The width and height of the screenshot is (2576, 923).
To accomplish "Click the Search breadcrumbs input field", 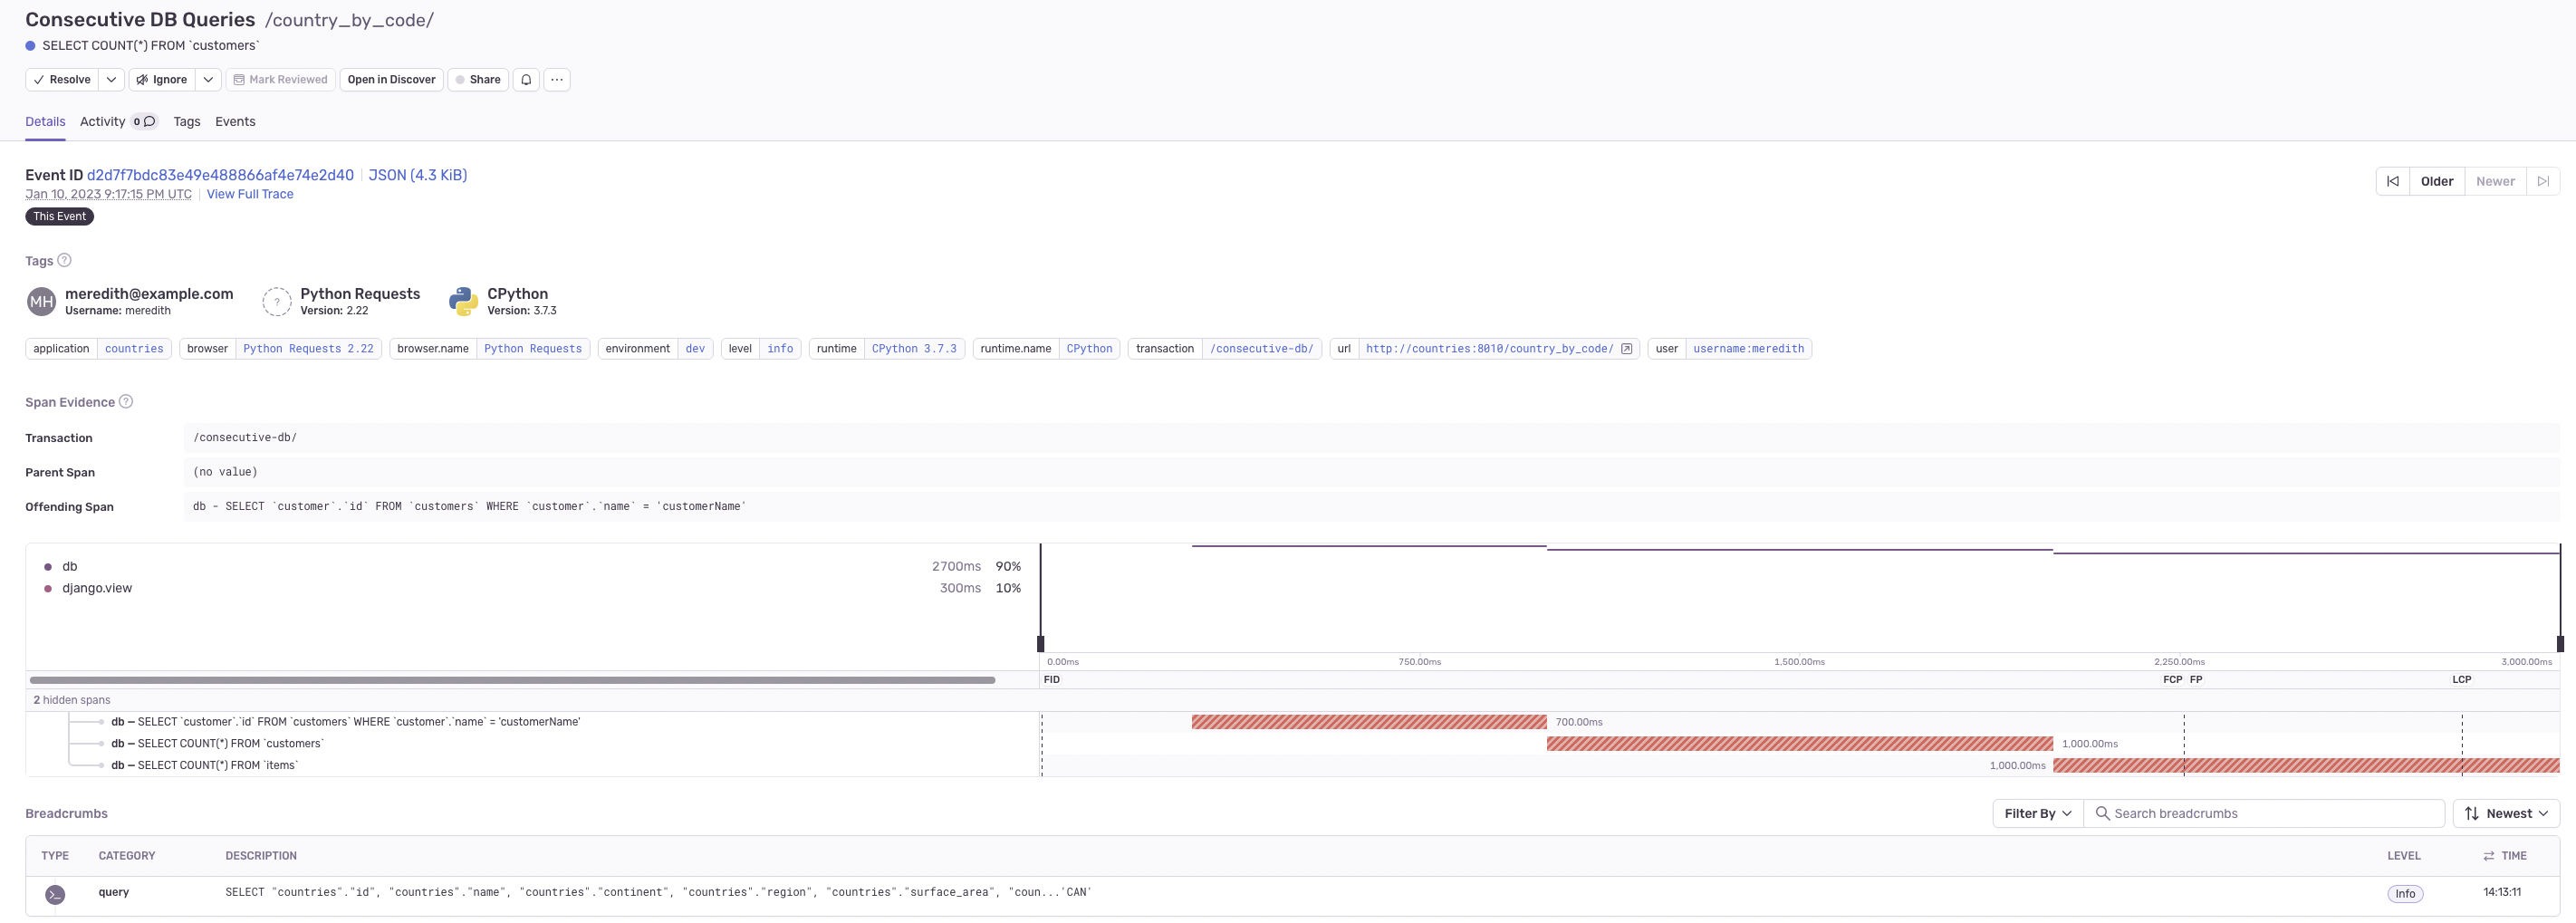I will (x=2264, y=814).
